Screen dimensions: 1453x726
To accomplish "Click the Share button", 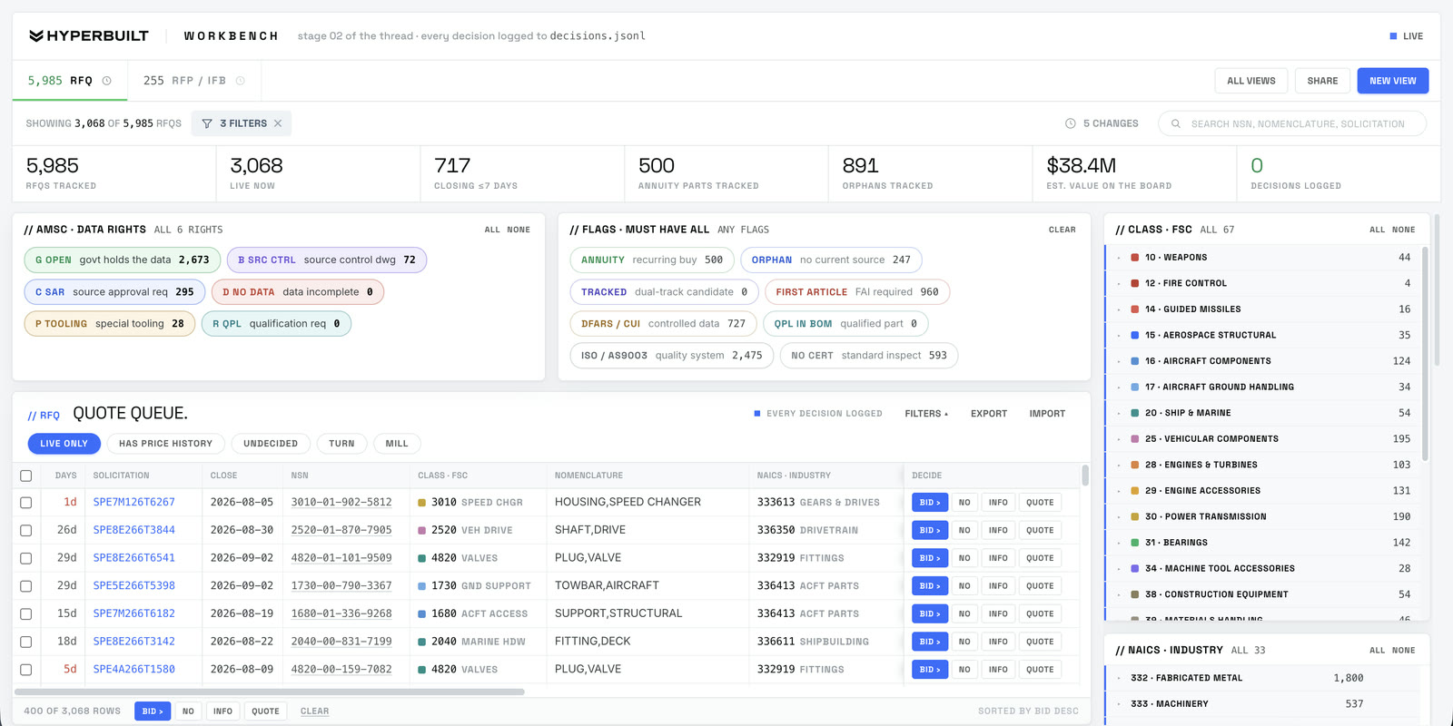I will coord(1322,81).
